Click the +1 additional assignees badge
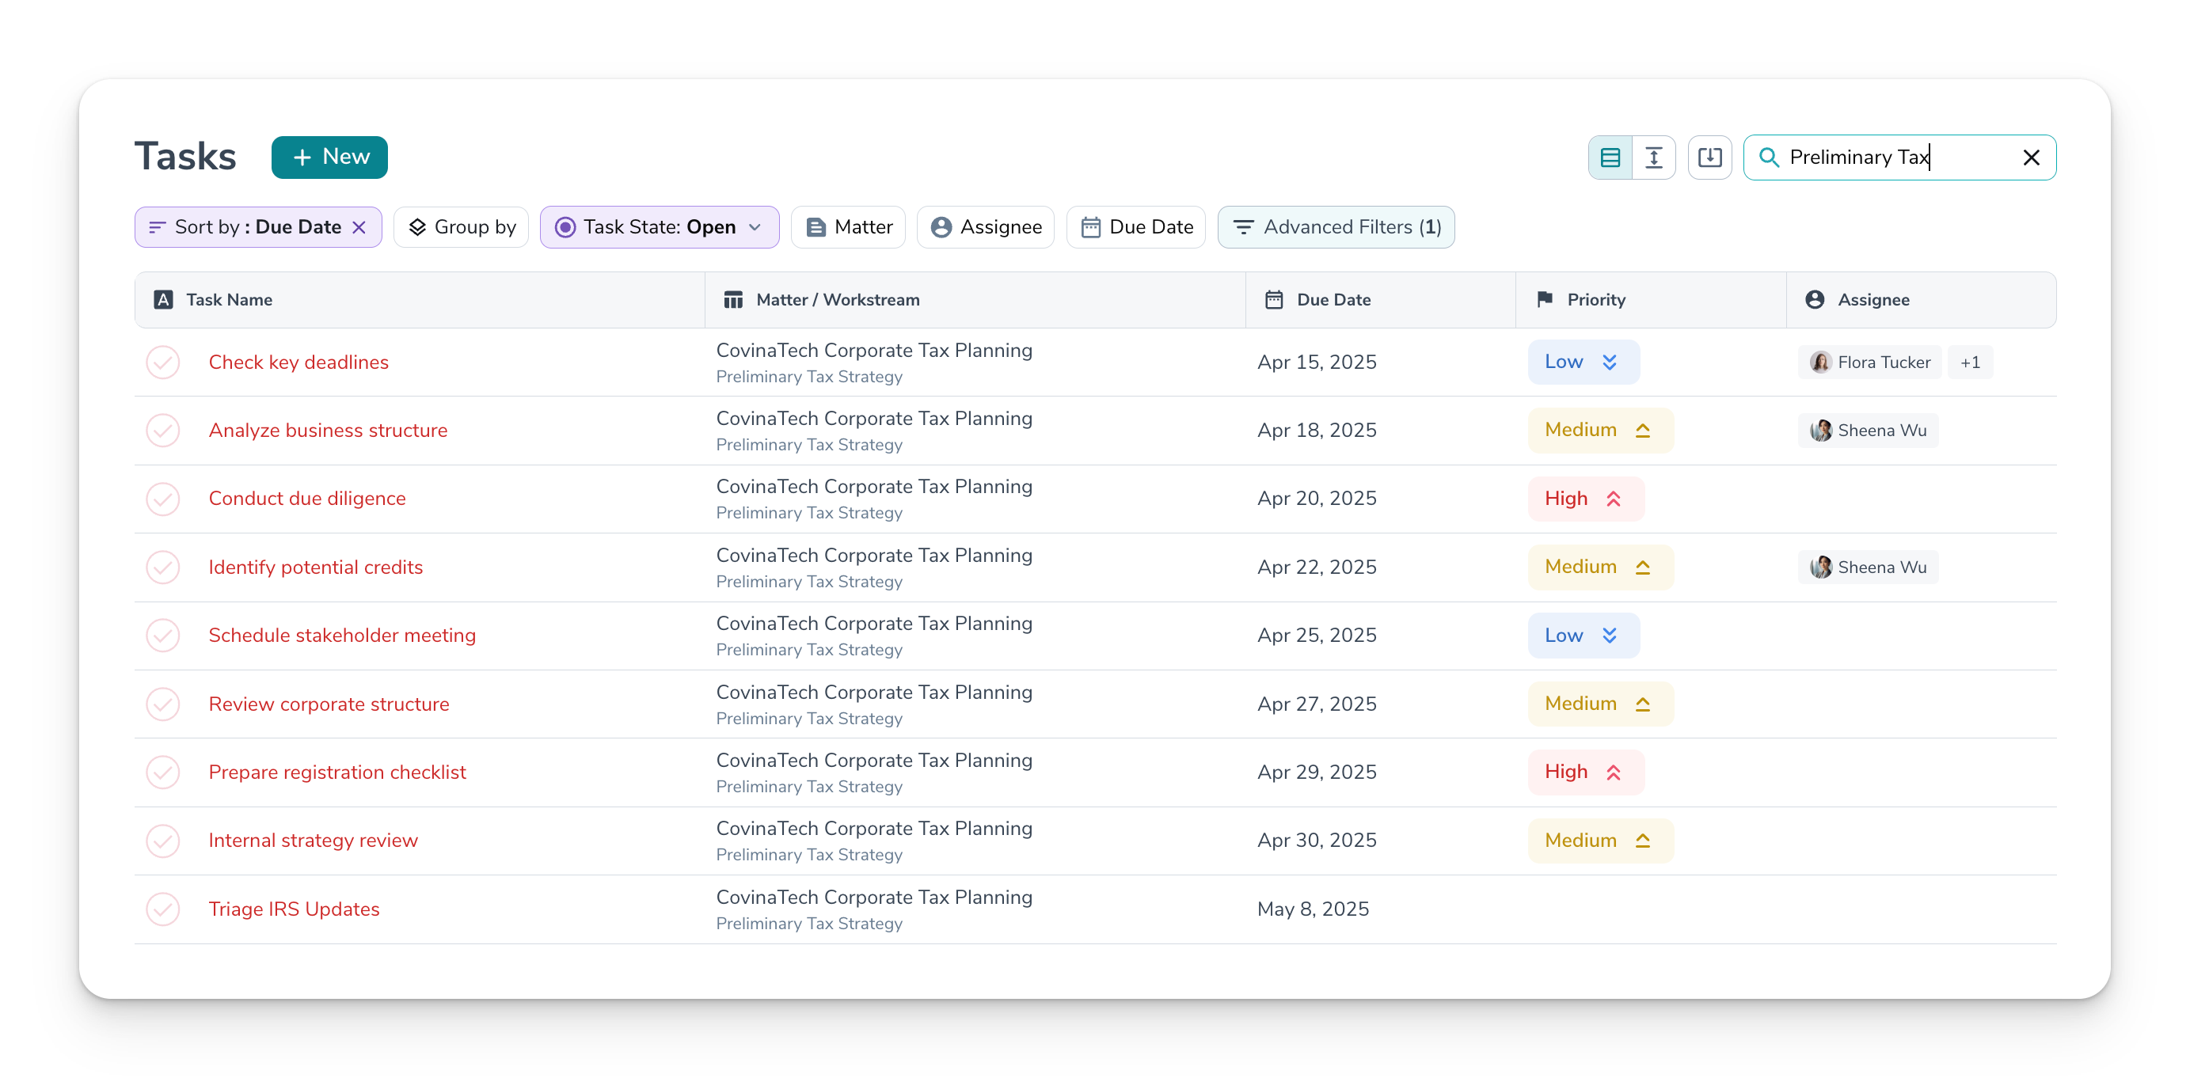 click(1969, 362)
